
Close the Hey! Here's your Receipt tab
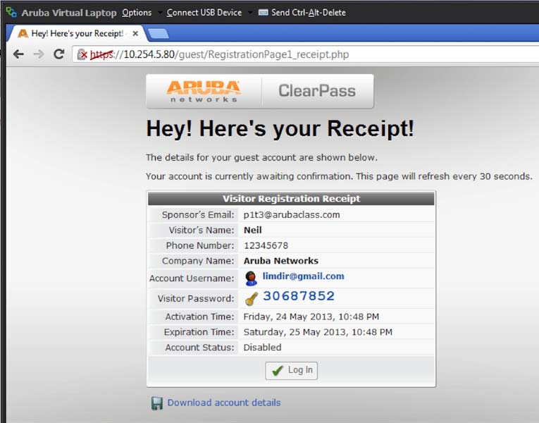135,34
